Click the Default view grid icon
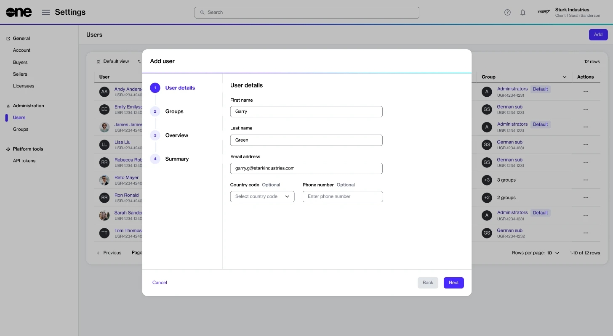This screenshot has width=613, height=336. coord(99,61)
